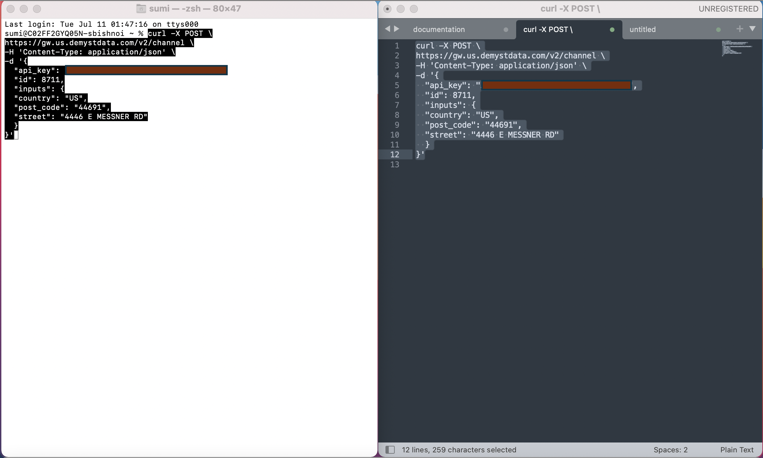The image size is (763, 458).
Task: Toggle the sidebar icon in status bar
Action: 390,450
